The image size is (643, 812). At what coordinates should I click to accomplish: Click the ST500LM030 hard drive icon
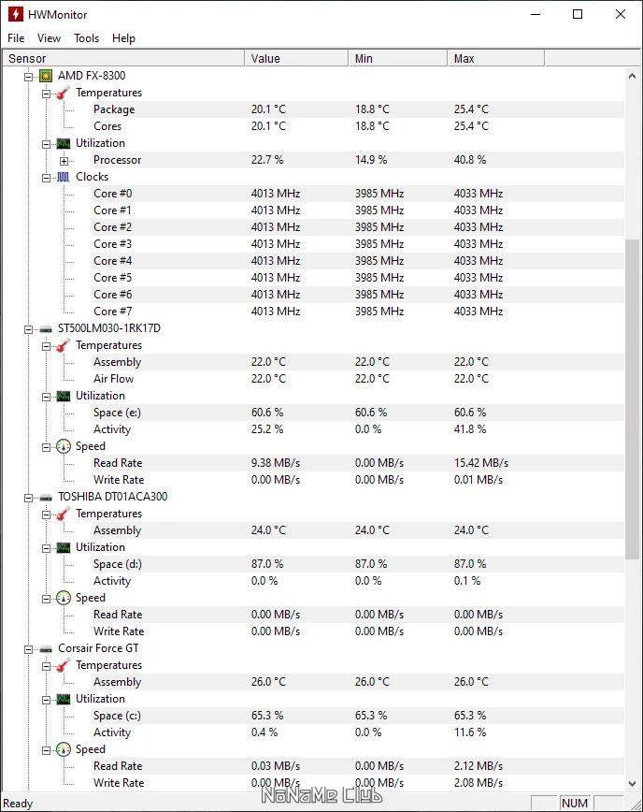(46, 328)
